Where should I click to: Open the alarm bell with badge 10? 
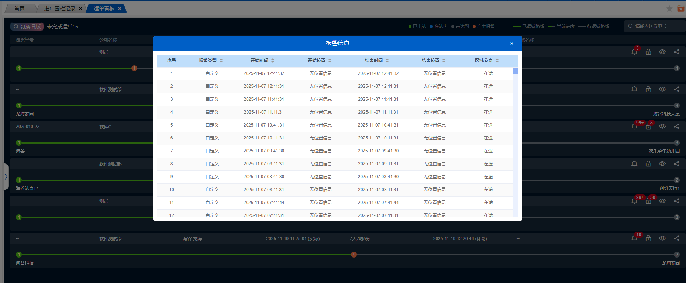click(x=634, y=238)
